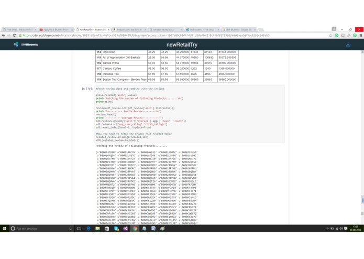
Task: Select the newRetailTry - Bluemix tab
Action: pyautogui.click(x=92, y=30)
